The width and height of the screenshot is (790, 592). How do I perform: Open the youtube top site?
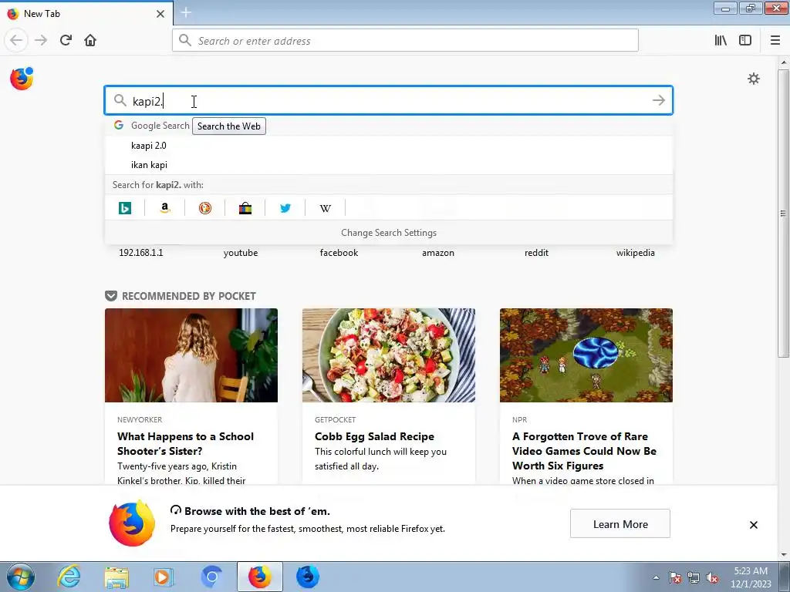click(x=241, y=253)
